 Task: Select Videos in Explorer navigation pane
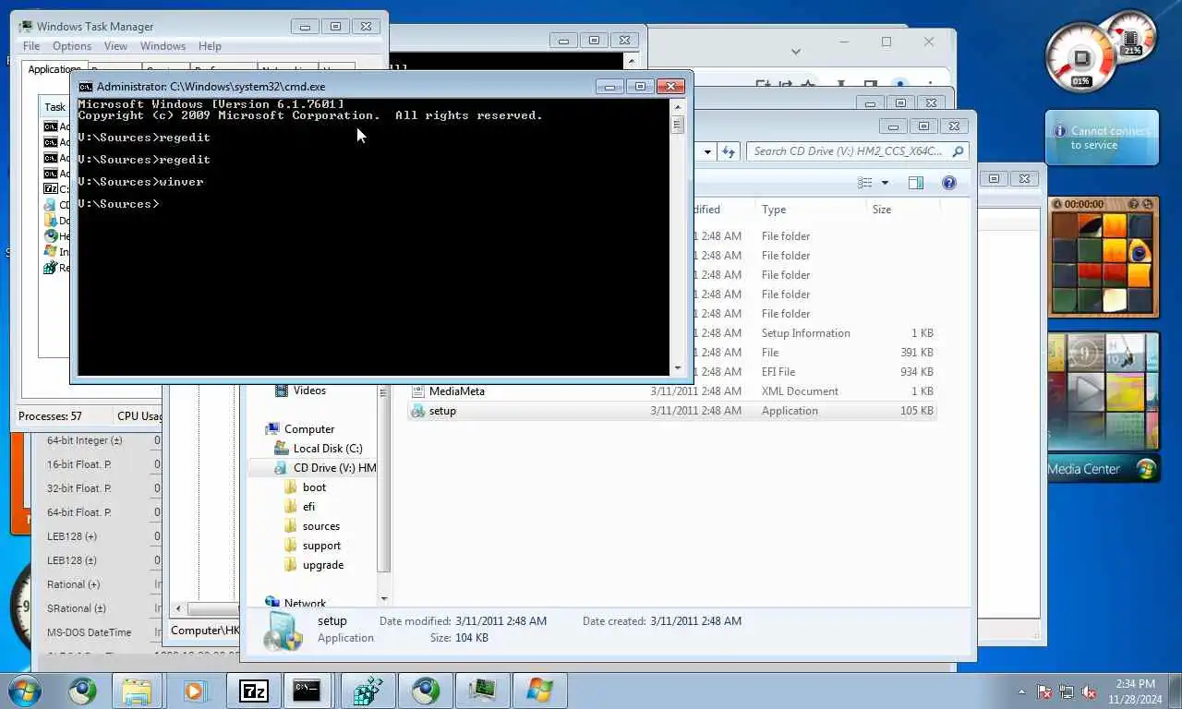click(x=309, y=391)
